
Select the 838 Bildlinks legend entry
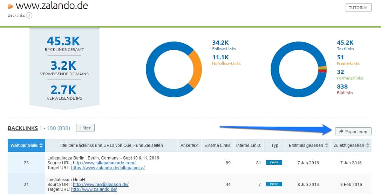coord(345,89)
